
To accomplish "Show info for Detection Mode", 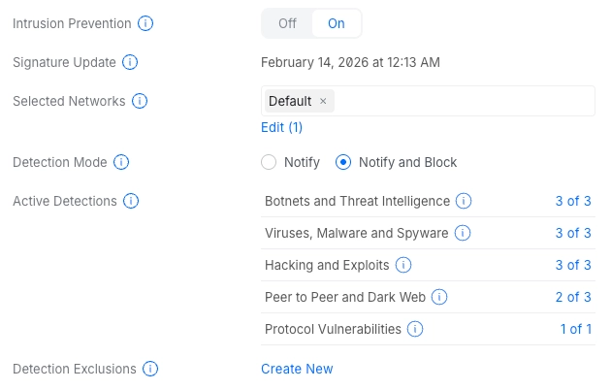I will click(122, 162).
